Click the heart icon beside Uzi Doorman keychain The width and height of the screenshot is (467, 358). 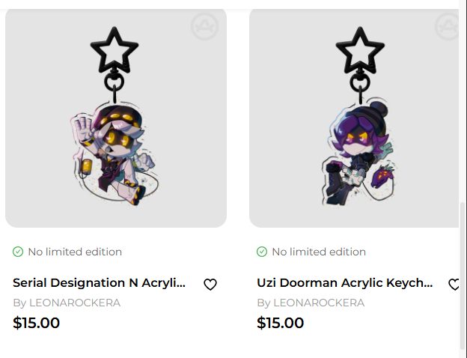click(454, 285)
